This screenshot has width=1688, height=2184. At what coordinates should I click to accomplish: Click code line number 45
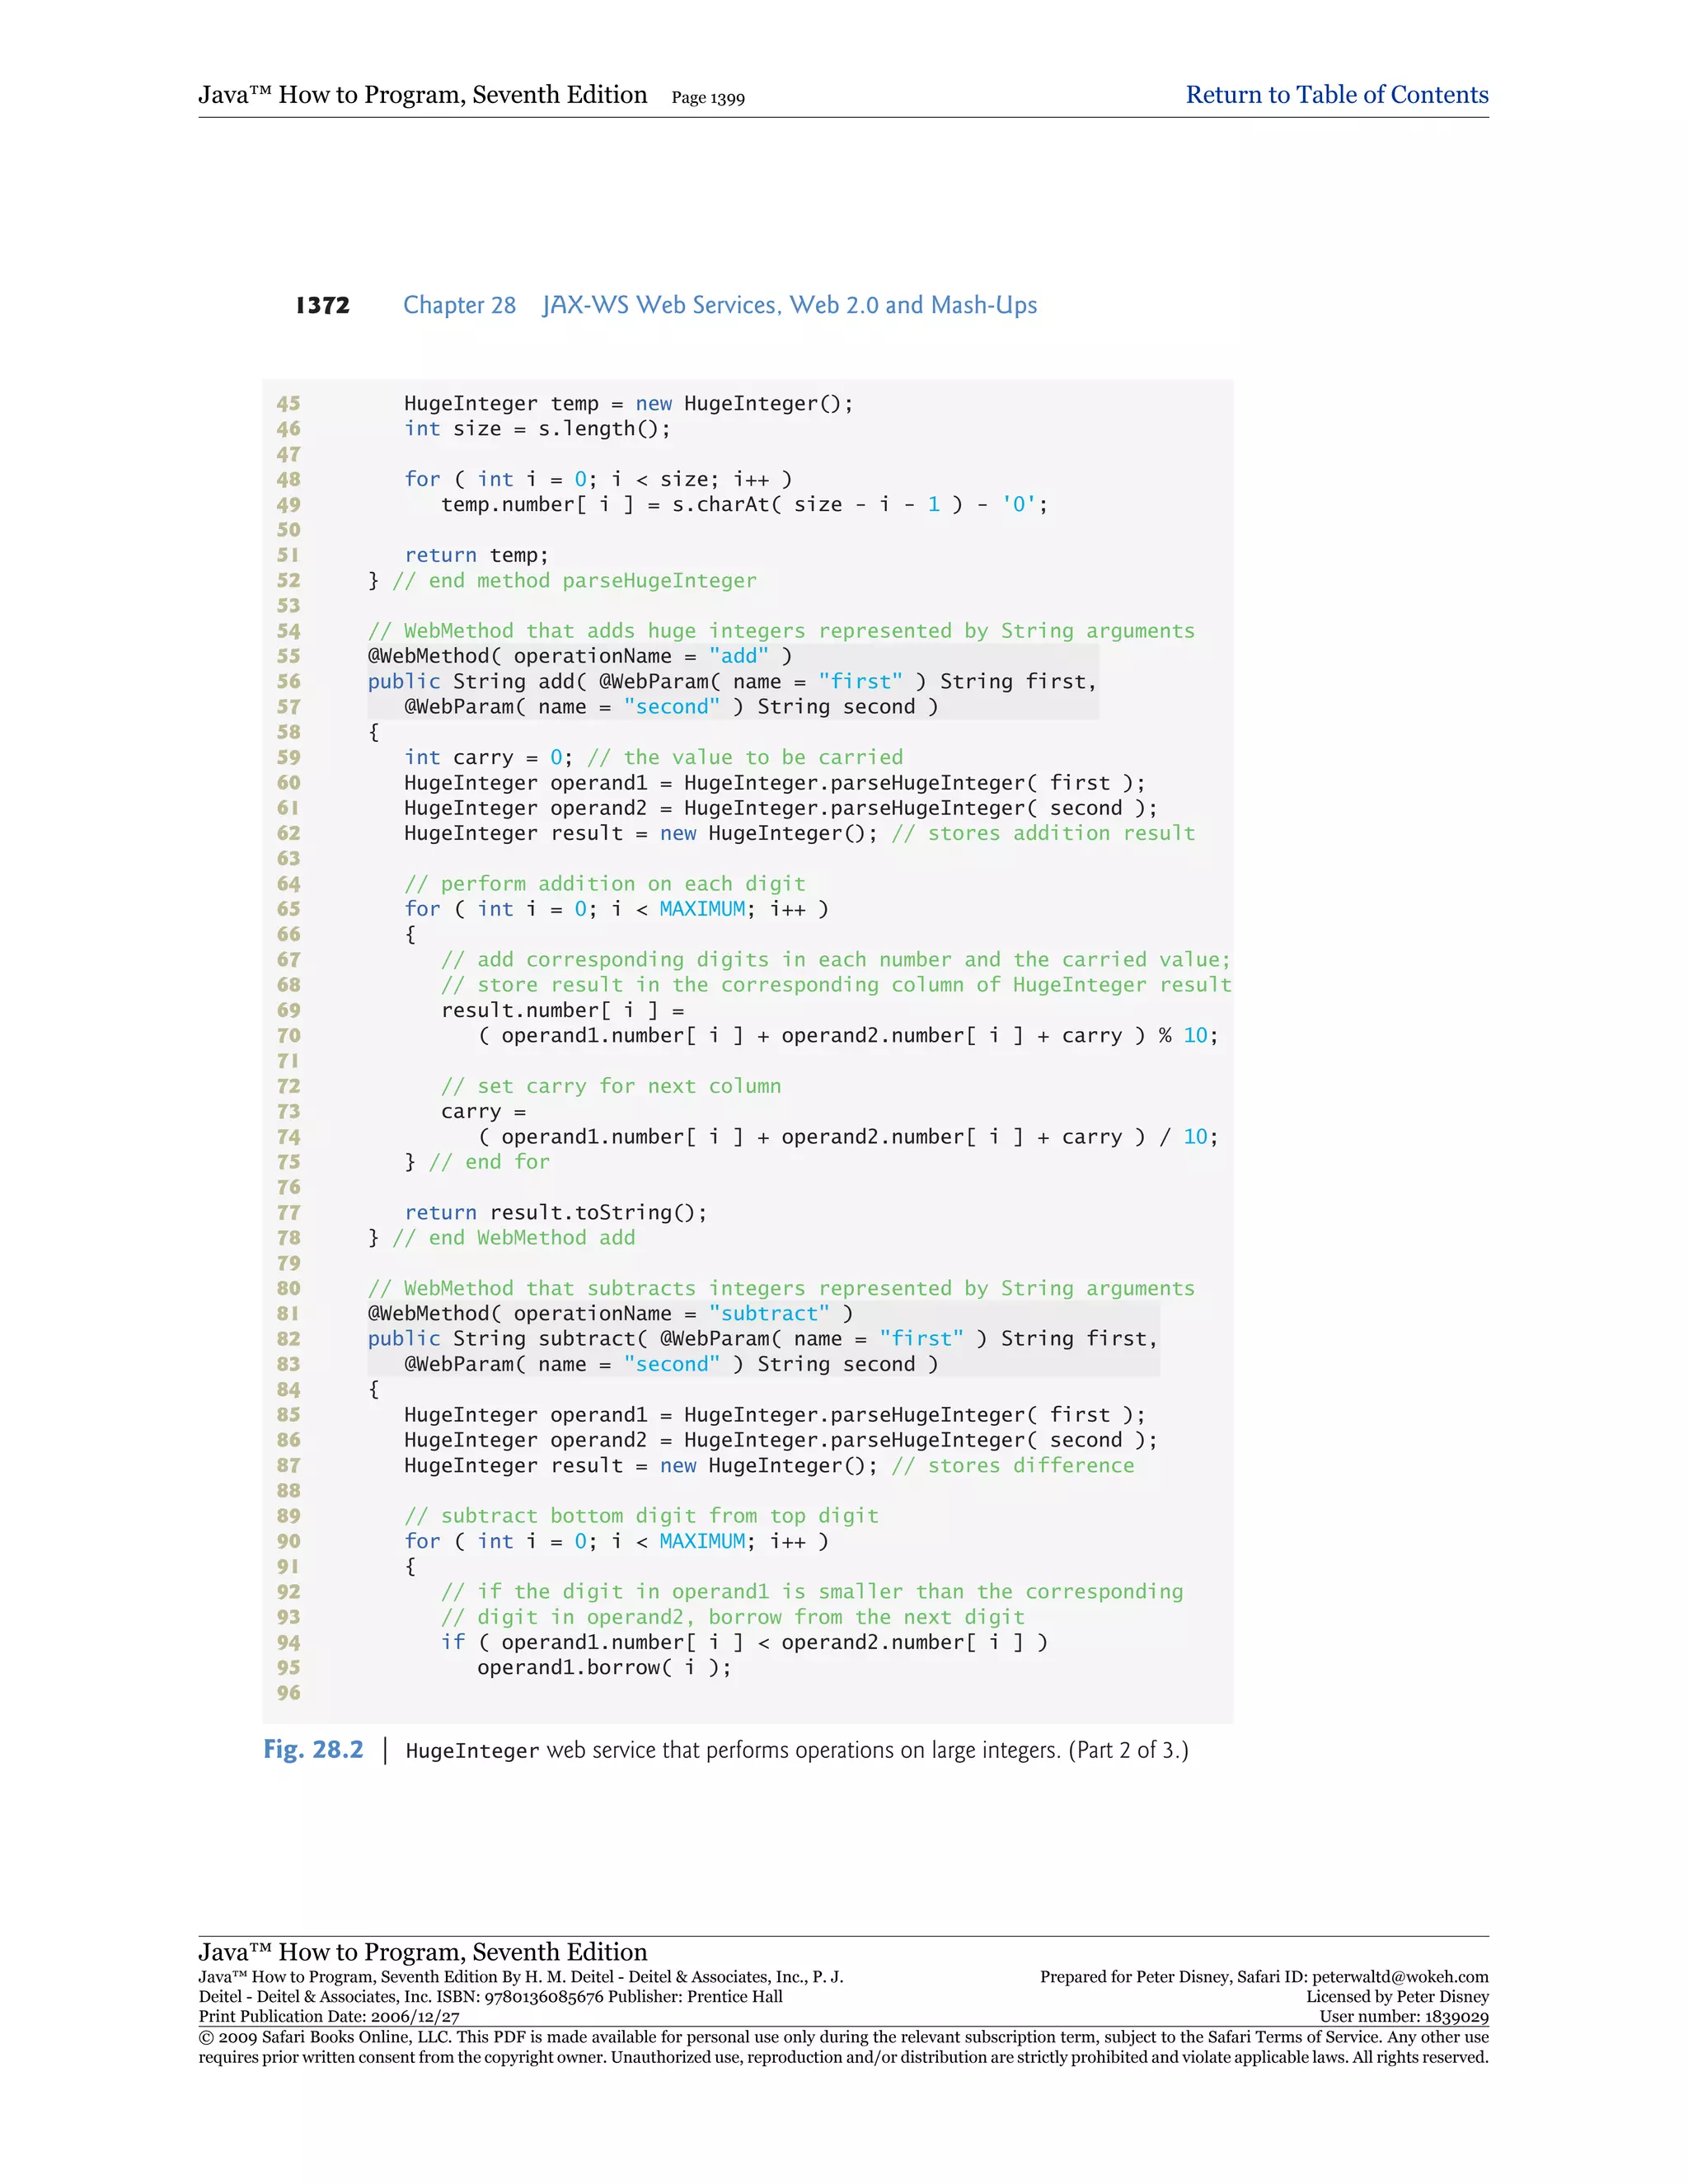(x=288, y=403)
